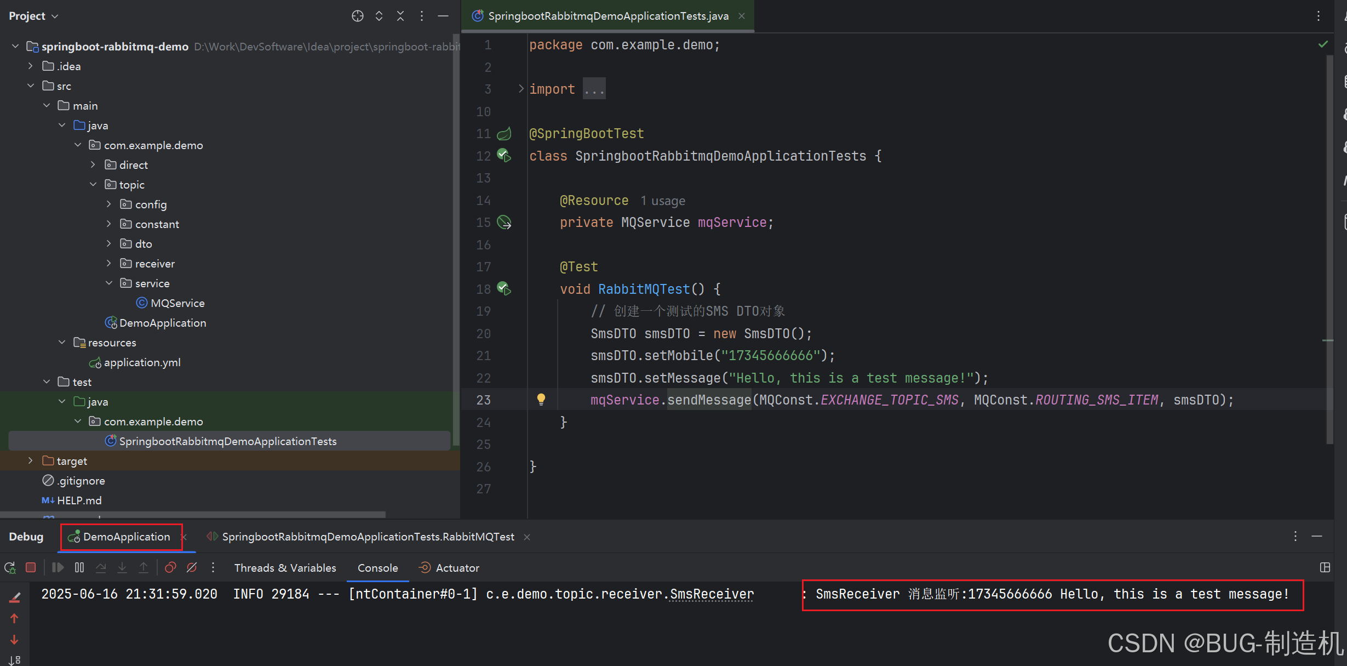Select .gitignore file in tree
Screen dimensions: 1347x666
(74, 480)
